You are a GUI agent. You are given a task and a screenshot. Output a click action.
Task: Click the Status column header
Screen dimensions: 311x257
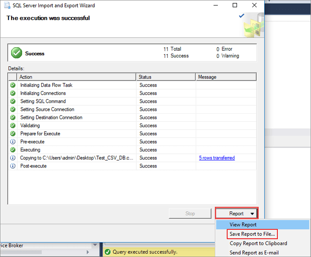tap(166, 77)
